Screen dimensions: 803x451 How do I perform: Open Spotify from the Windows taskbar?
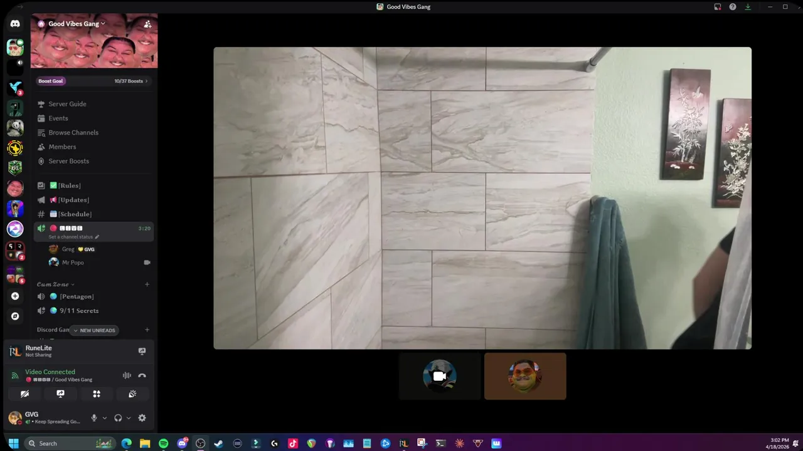tap(163, 443)
